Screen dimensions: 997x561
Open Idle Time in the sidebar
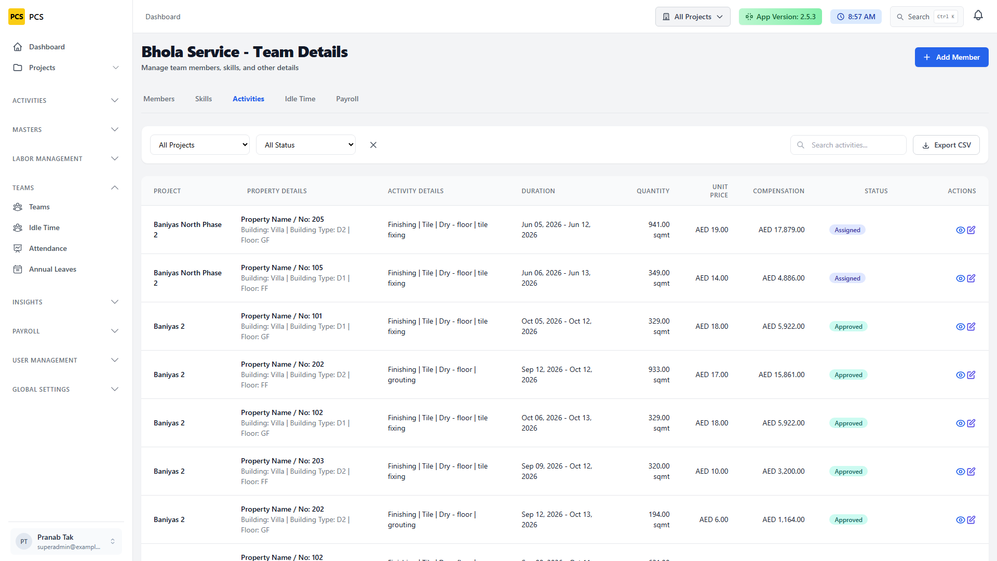pyautogui.click(x=66, y=228)
